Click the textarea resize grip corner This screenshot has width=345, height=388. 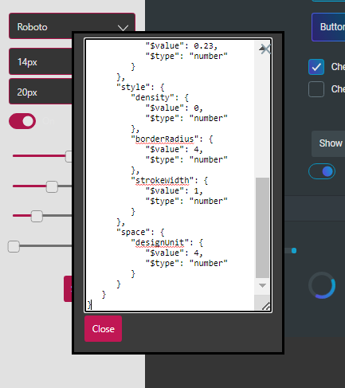266,306
